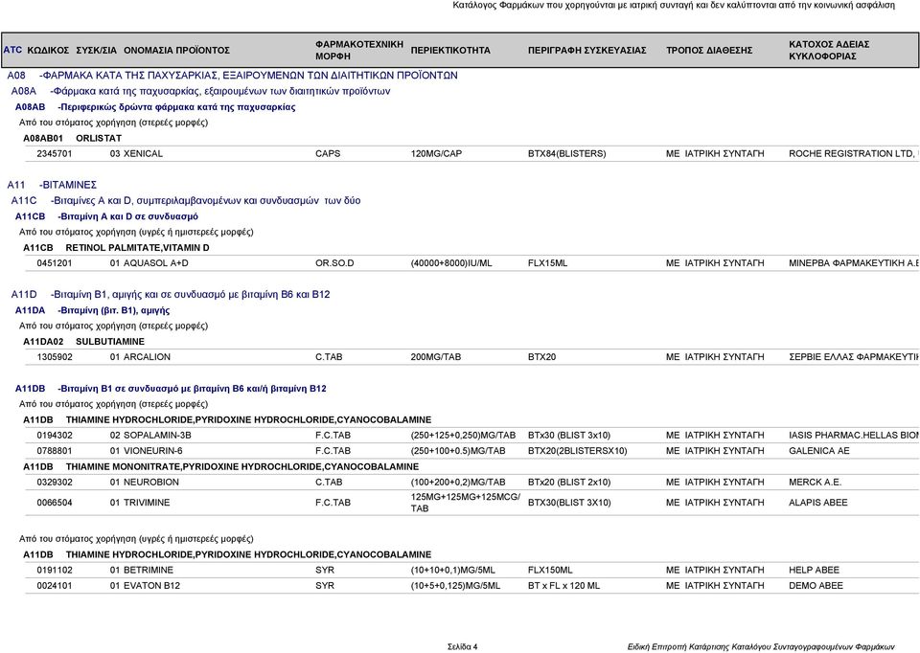
Task: Click the (40000+8000)IU/ML strength
Action: (x=451, y=263)
